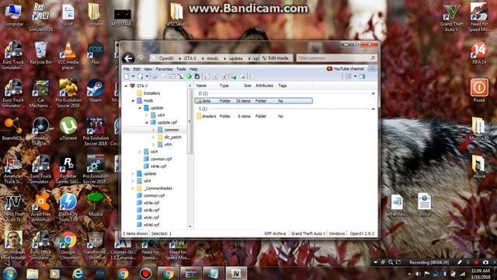Open the Help menu
The width and height of the screenshot is (497, 280).
(193, 69)
